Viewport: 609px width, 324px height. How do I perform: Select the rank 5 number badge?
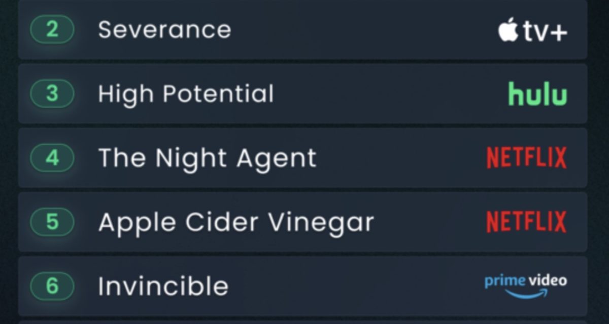(52, 222)
